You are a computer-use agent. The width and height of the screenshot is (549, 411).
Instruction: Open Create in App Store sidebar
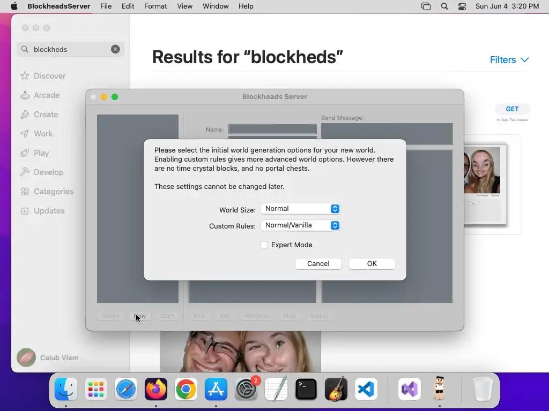click(39, 115)
